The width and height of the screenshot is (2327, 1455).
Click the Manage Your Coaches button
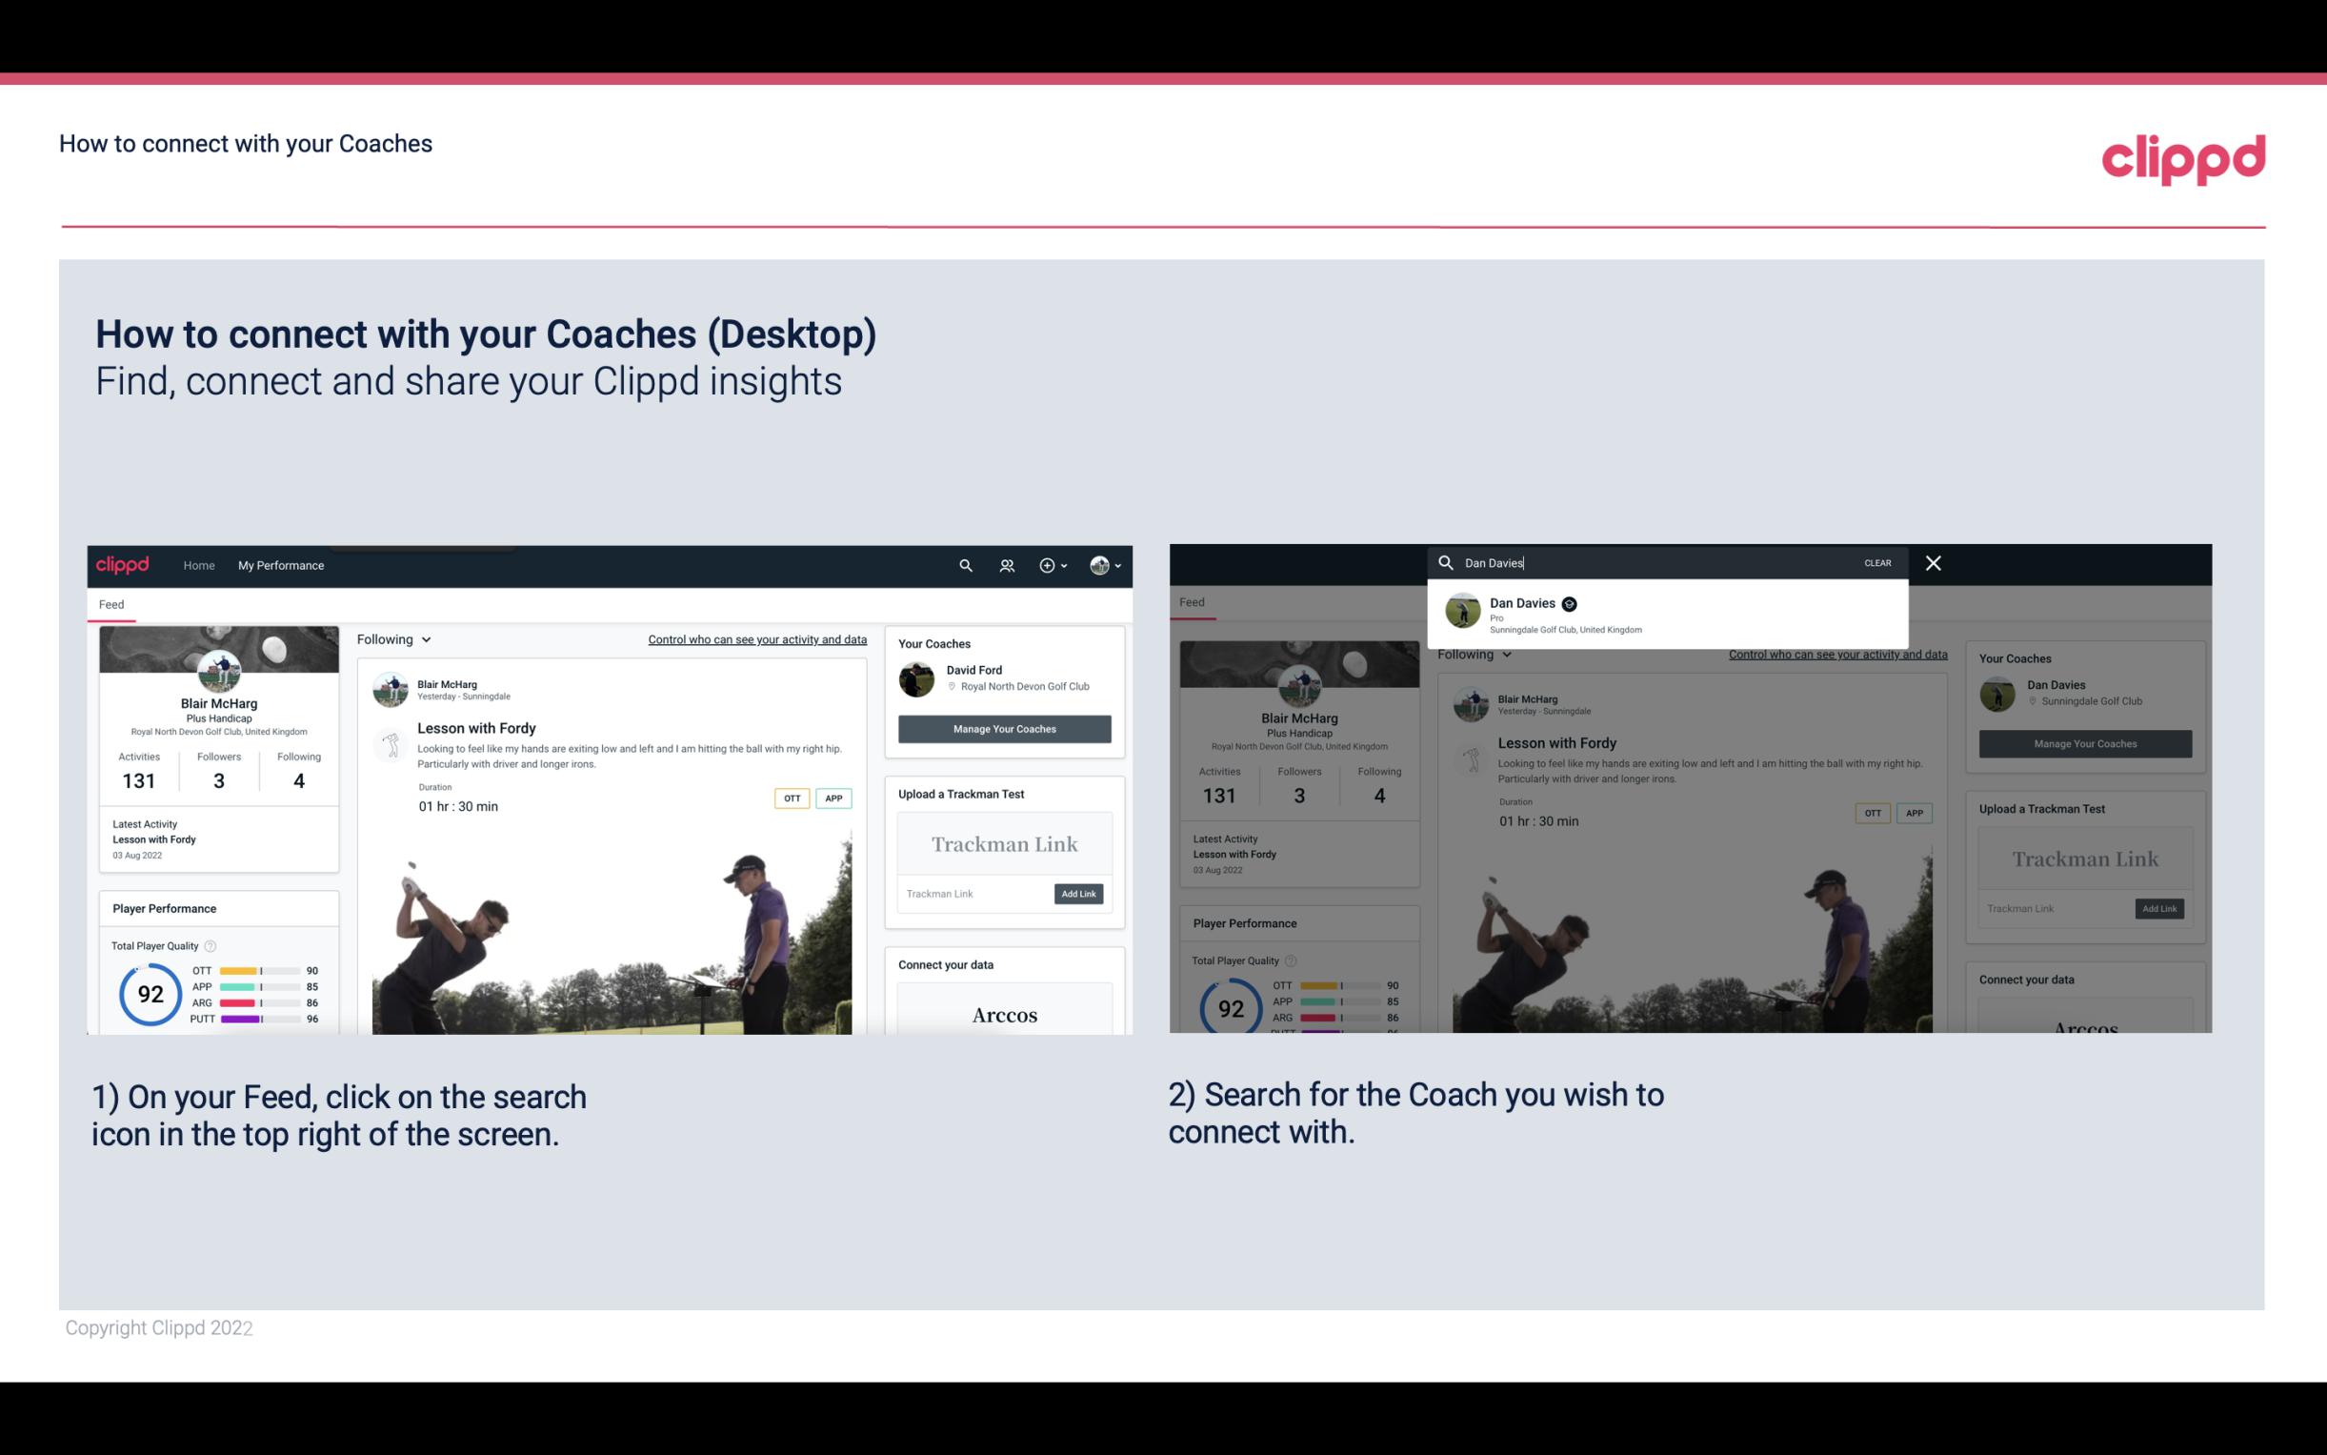(x=1004, y=728)
